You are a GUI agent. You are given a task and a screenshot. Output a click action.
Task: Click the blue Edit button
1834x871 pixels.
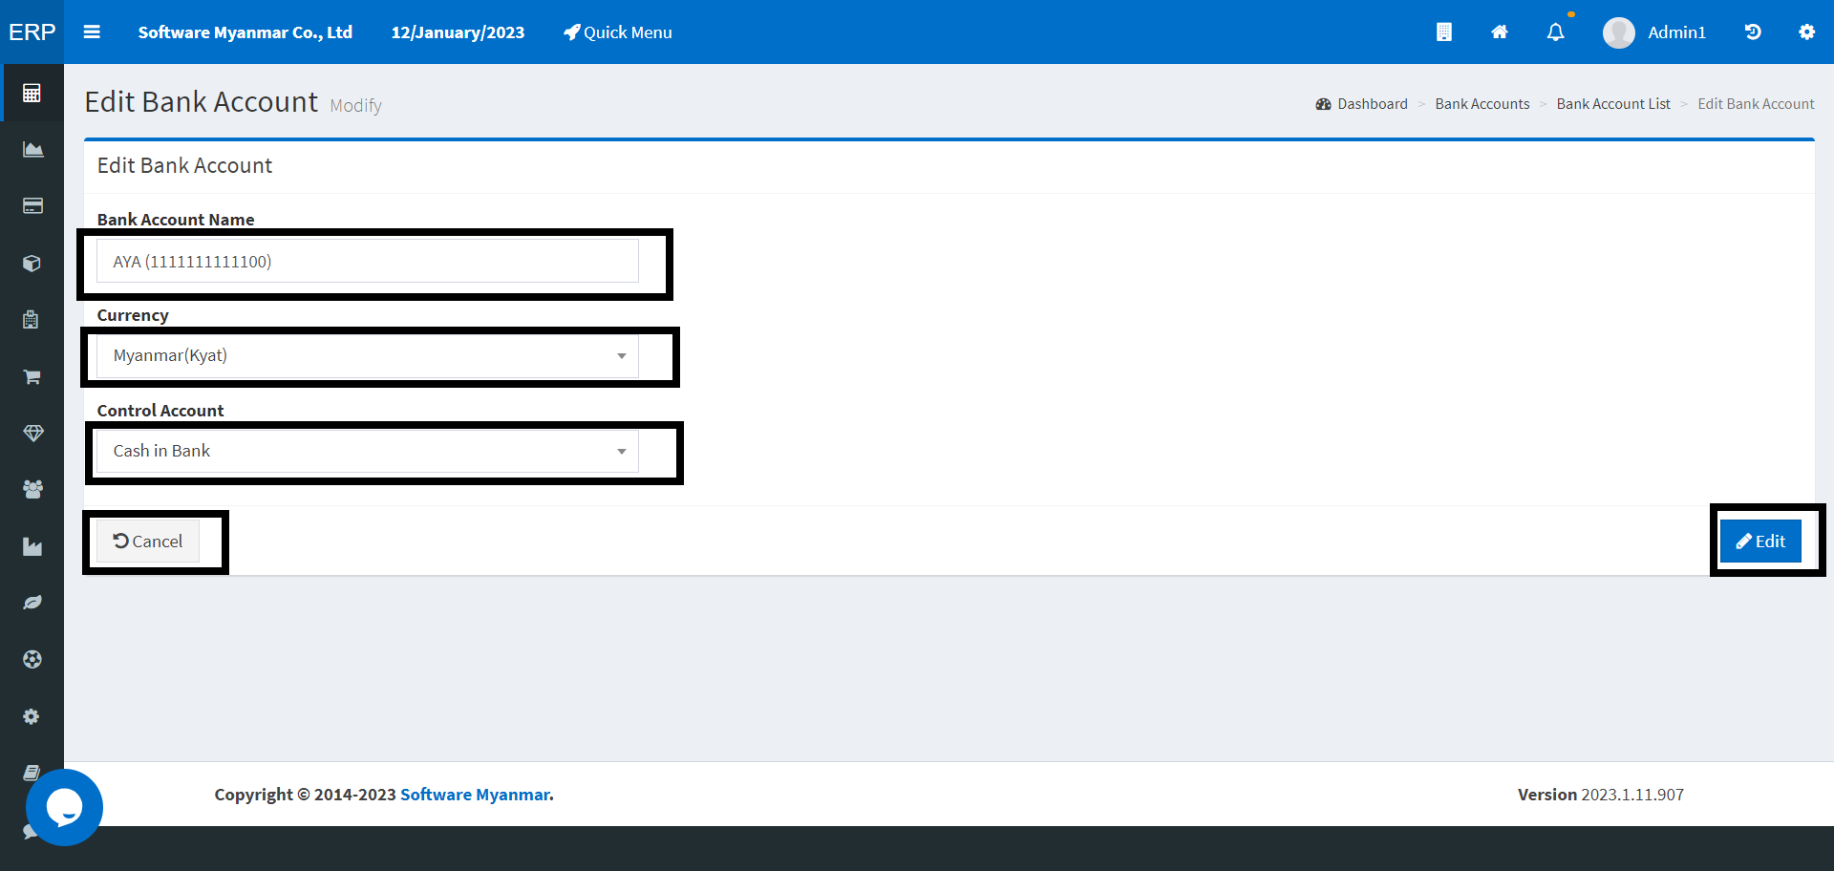pos(1760,542)
